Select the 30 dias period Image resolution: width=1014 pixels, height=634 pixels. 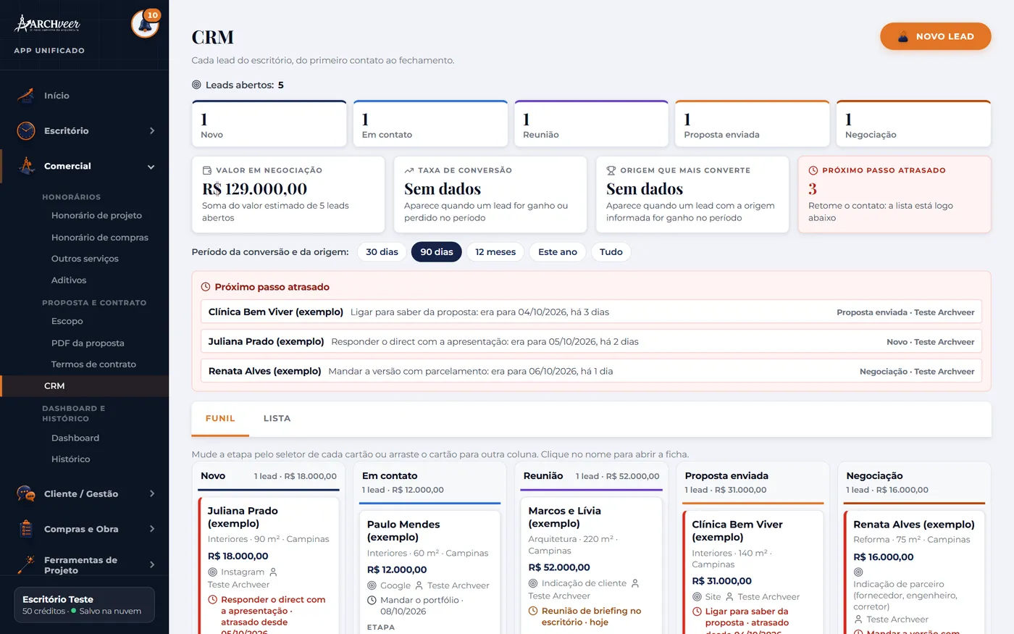(382, 252)
